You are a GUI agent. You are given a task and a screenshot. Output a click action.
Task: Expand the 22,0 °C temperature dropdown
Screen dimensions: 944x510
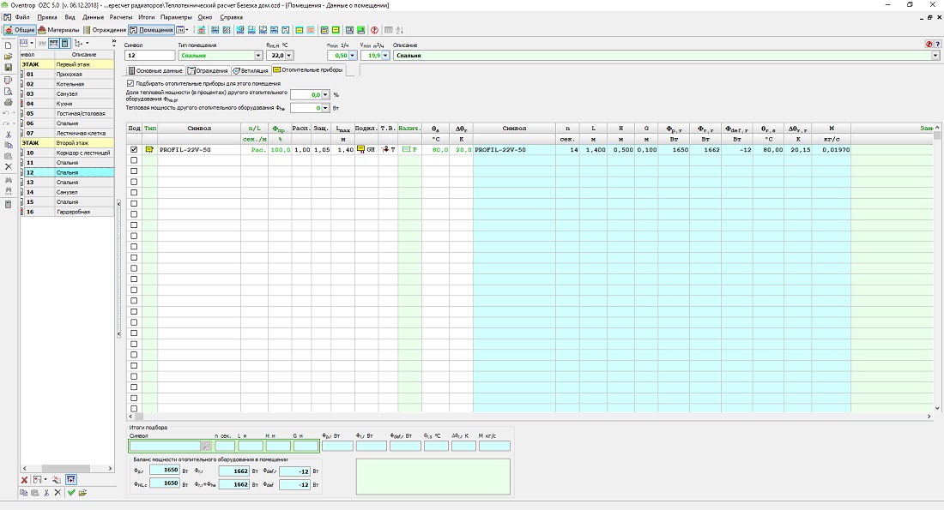click(289, 56)
